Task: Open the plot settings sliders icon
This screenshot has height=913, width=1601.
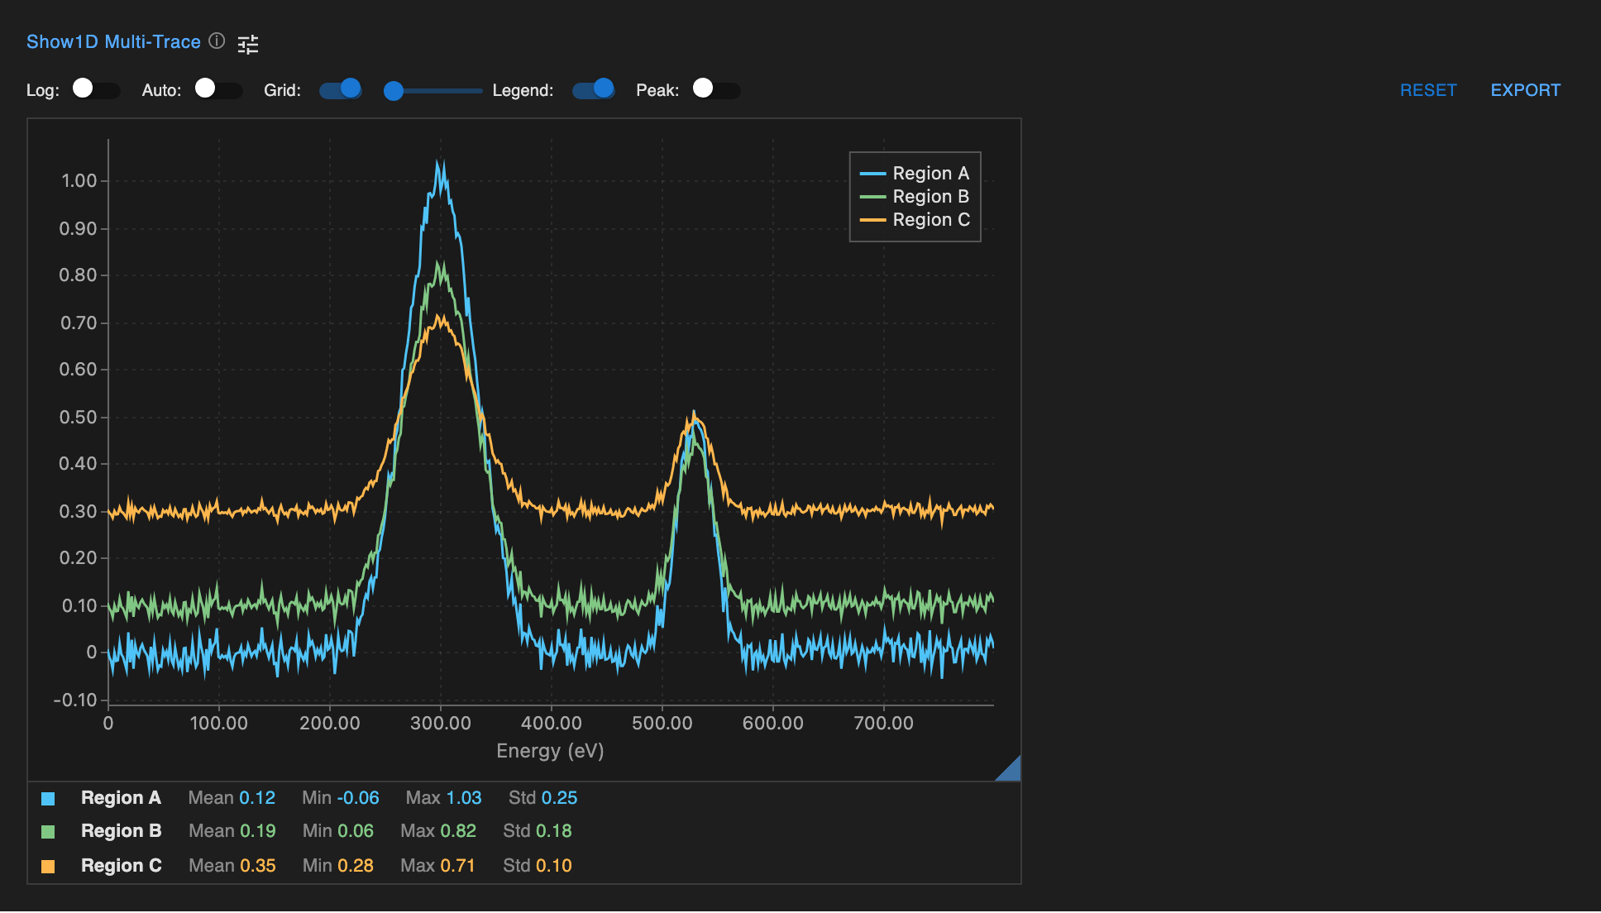Action: click(248, 43)
